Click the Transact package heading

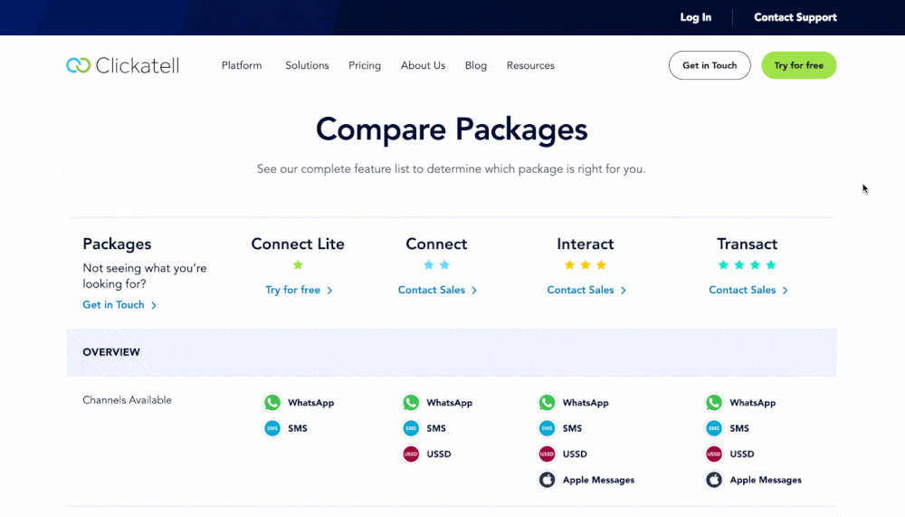747,244
